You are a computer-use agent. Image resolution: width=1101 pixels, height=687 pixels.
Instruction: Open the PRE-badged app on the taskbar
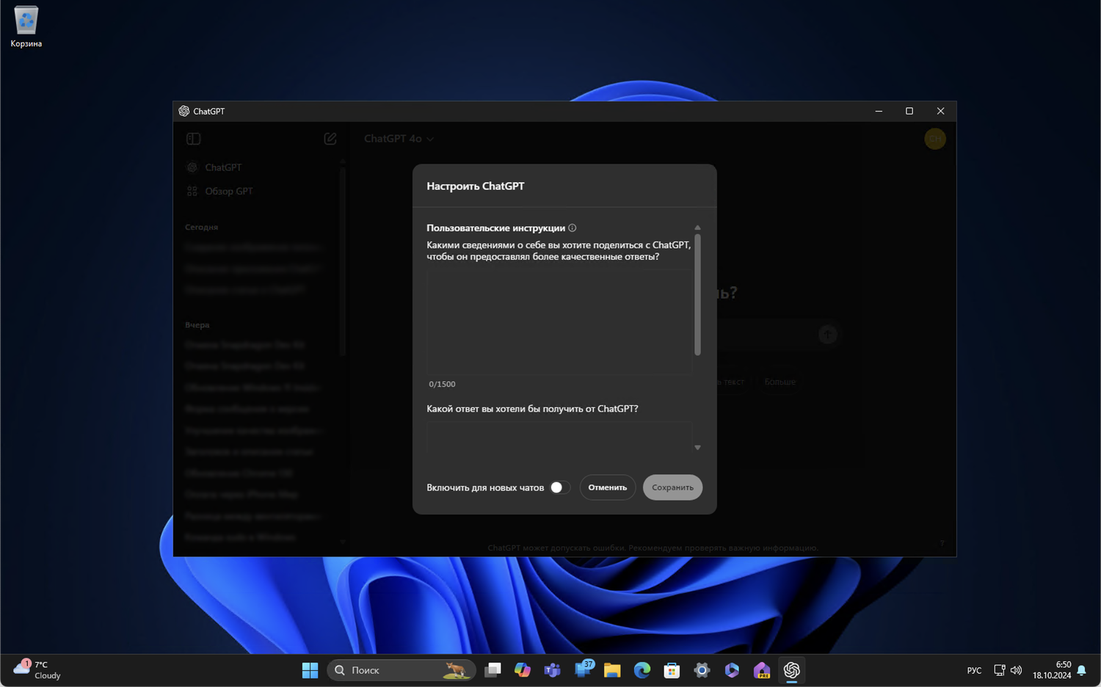coord(762,670)
